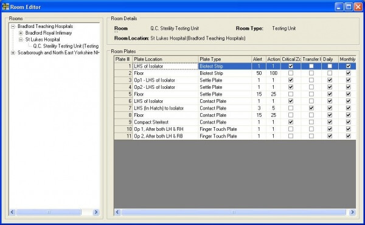This screenshot has width=365, height=225.
Task: Expand the Bradford Royal Infirmary node
Action: coord(21,33)
